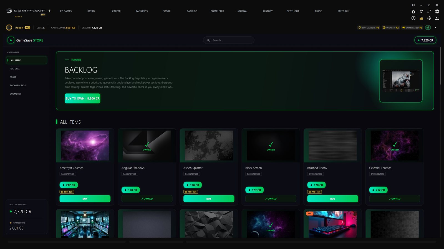Open the HOT gaming keyboard thumbnail
Viewport: 444px width, 249px height.
333,224
